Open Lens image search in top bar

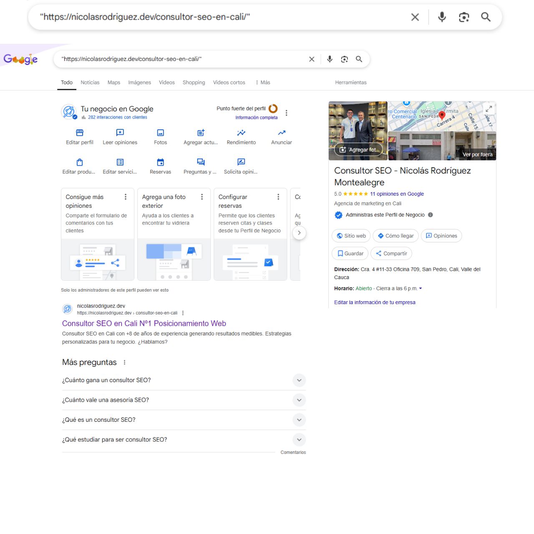click(x=464, y=17)
